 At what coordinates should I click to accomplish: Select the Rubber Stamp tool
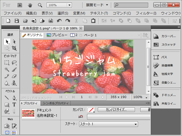(14, 83)
